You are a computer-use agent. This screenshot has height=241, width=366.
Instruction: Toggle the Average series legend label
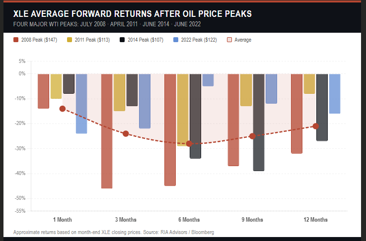pos(243,40)
